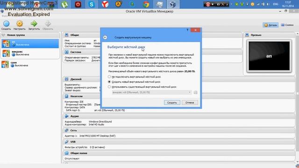Click the help question mark in the dialog
The image size is (299, 168).
pyautogui.click(x=187, y=30)
